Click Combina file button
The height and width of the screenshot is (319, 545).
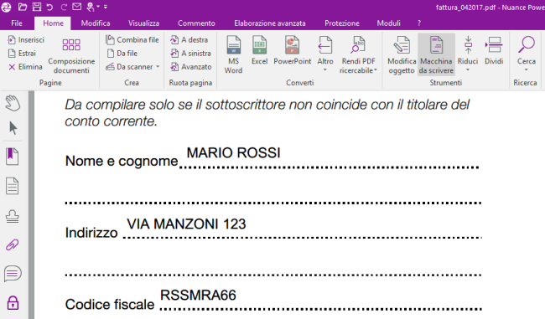pyautogui.click(x=132, y=40)
